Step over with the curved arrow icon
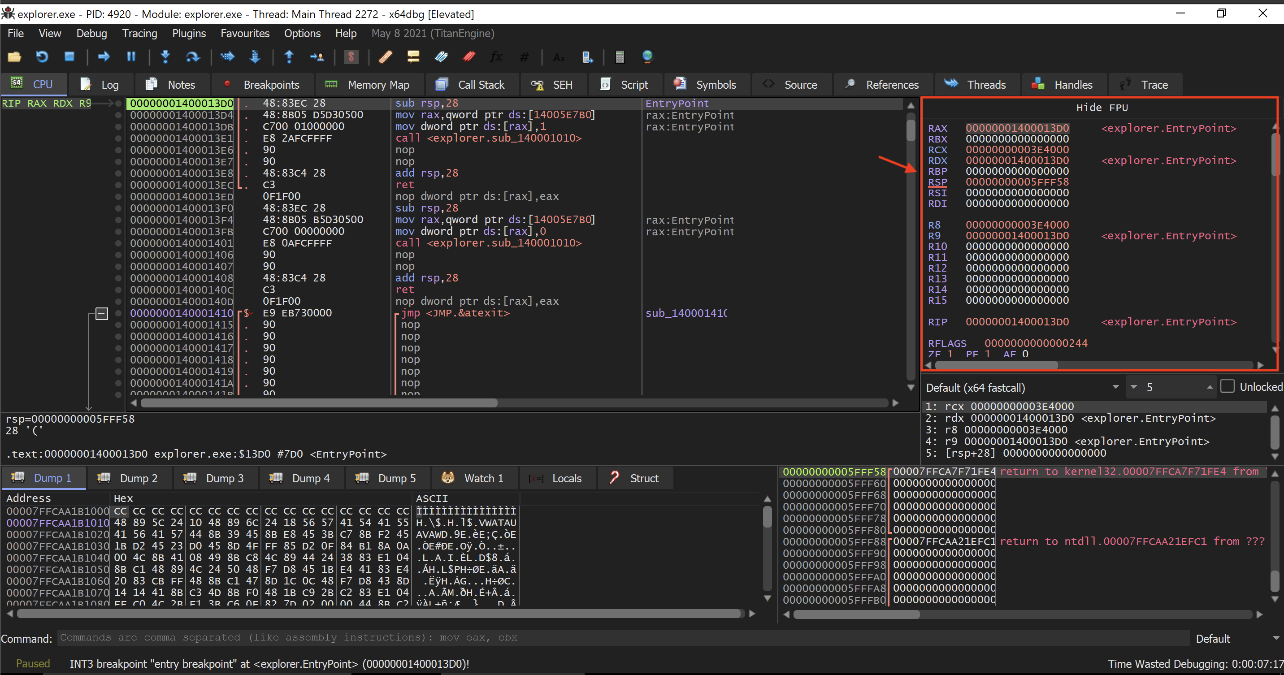 [x=192, y=57]
